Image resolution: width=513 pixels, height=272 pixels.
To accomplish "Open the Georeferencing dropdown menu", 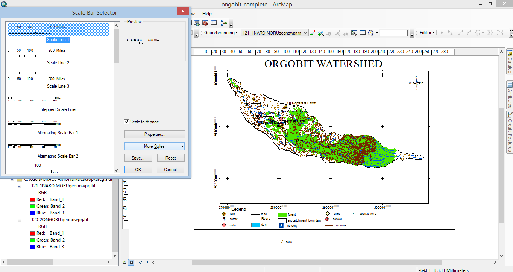I will (220, 33).
